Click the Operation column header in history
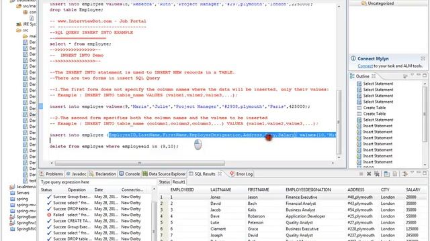Viewport: 430px width, 241px height. click(77, 189)
